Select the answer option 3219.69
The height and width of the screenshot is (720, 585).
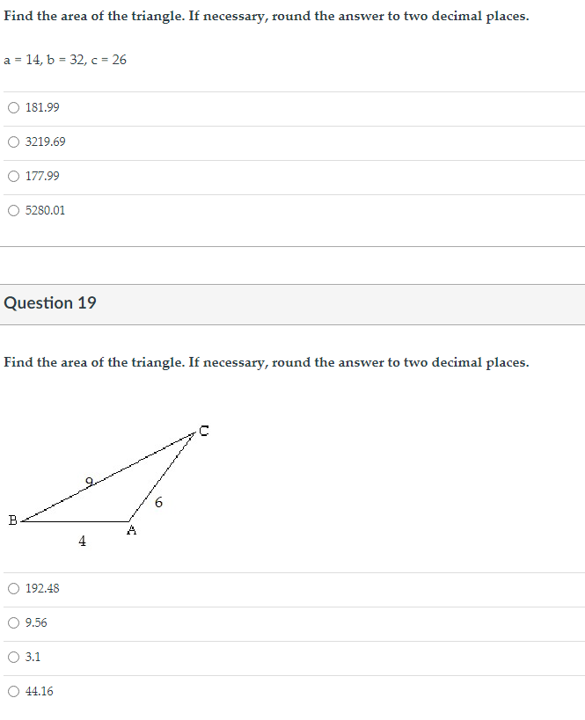pos(13,142)
